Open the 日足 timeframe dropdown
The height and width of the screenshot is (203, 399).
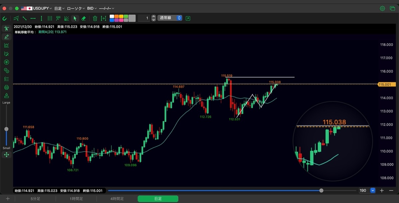point(60,8)
